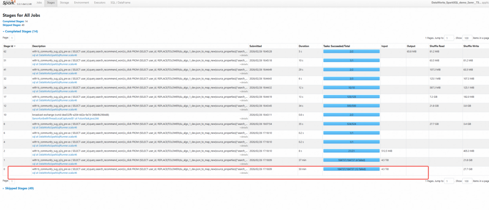Click submitted time 2026/02/26 18:45:28
489x210 pixels.
coord(260,51)
